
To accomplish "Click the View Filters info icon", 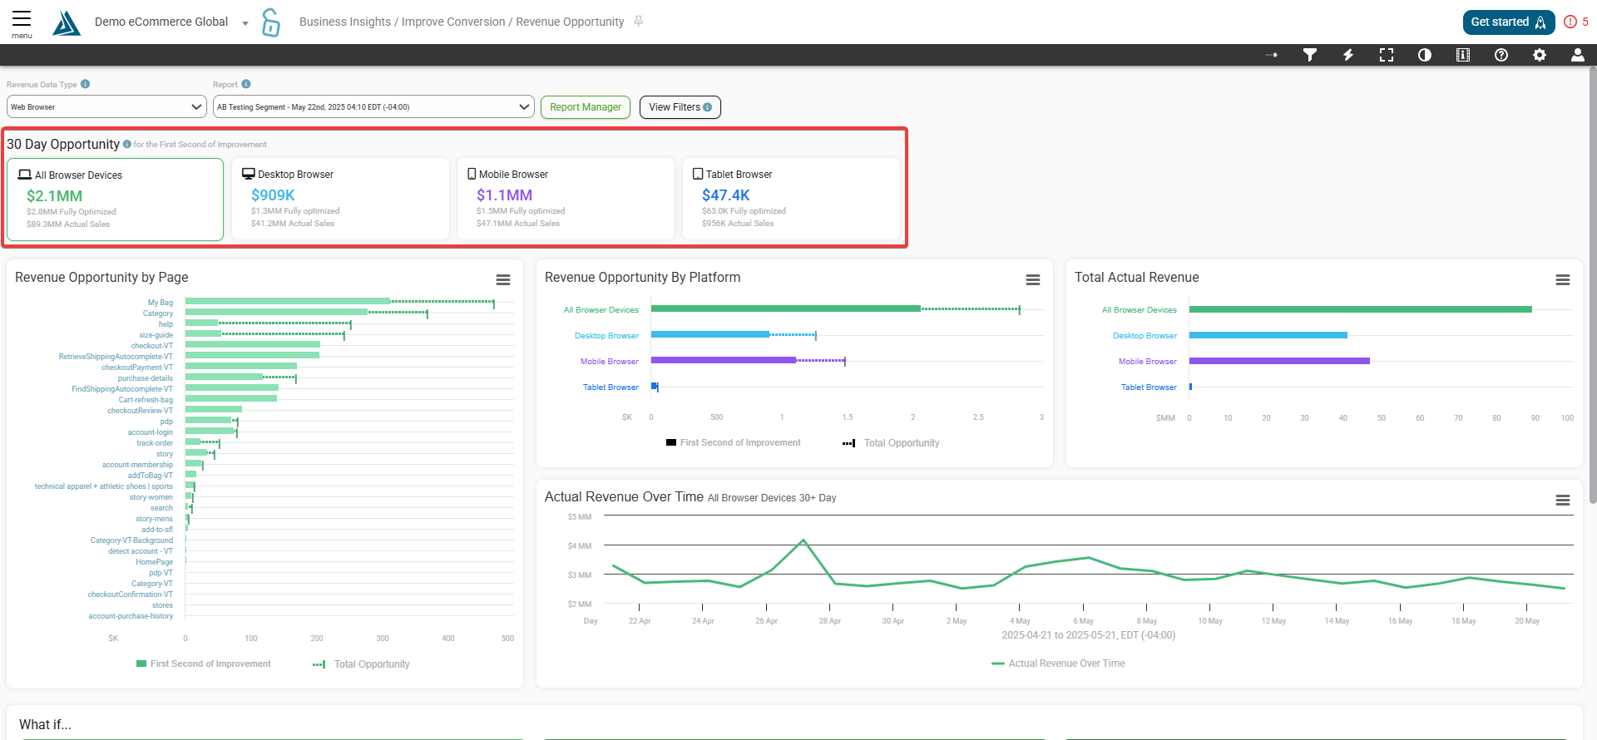I will (708, 107).
